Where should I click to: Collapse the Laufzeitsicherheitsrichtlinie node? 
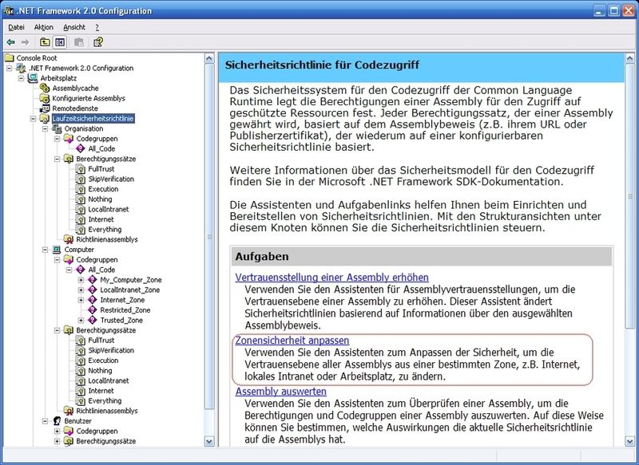[33, 119]
